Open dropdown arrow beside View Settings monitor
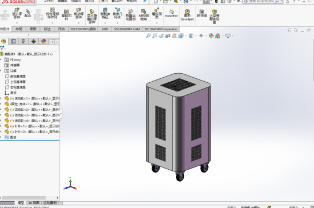The width and height of the screenshot is (314, 208). point(233,36)
